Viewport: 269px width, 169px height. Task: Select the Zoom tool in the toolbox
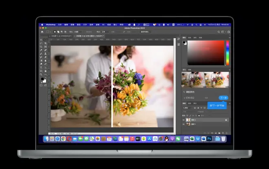[x=41, y=74]
